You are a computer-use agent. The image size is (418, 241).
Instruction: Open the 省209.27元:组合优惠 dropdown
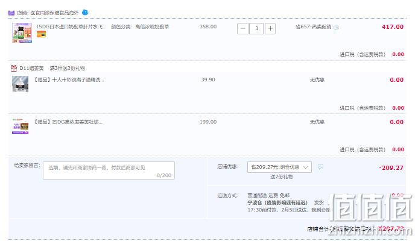click(x=279, y=167)
